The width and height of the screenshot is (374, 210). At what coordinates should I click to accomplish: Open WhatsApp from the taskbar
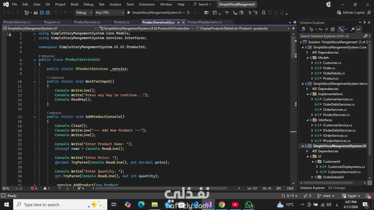pos(249,205)
